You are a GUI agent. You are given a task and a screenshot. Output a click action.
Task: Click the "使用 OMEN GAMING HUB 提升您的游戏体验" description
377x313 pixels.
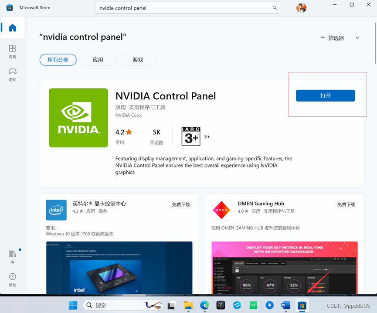[x=255, y=228]
